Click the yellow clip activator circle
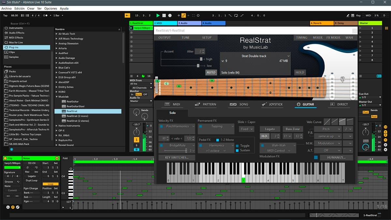This screenshot has height=220, width=391. (5, 158)
